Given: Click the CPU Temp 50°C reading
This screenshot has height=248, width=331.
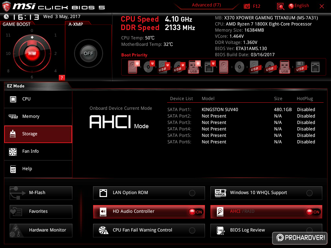Looking at the screenshot, I should (138, 38).
